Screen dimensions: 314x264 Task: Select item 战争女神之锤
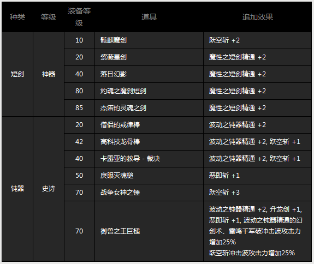coord(120,193)
